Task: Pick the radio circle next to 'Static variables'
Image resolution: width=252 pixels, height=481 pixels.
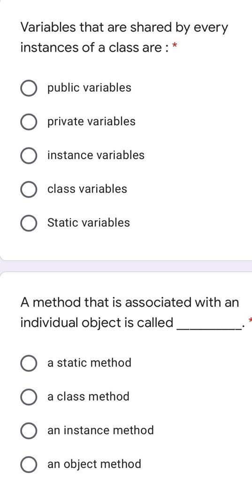Action: tap(29, 223)
